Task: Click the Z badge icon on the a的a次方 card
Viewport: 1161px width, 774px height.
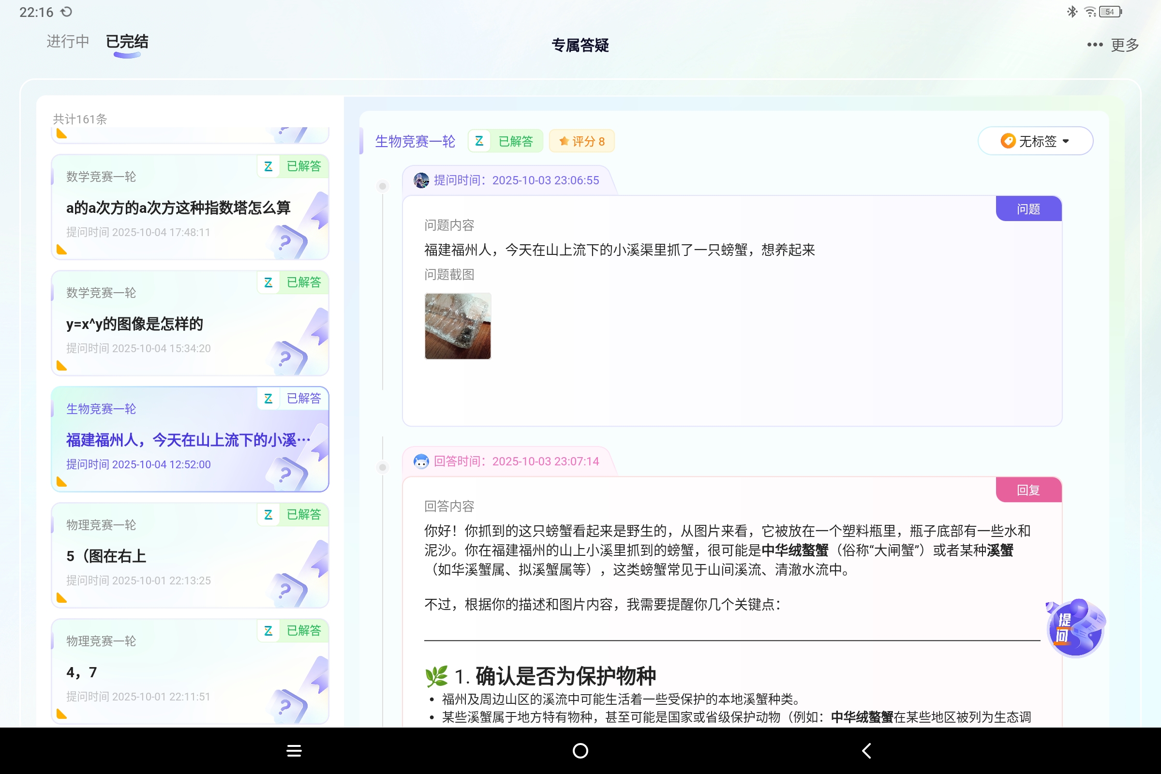Action: tap(268, 166)
